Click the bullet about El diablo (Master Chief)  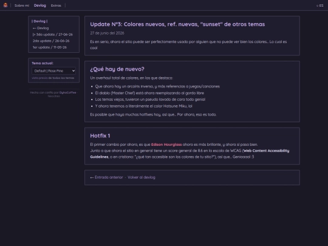(x=149, y=93)
